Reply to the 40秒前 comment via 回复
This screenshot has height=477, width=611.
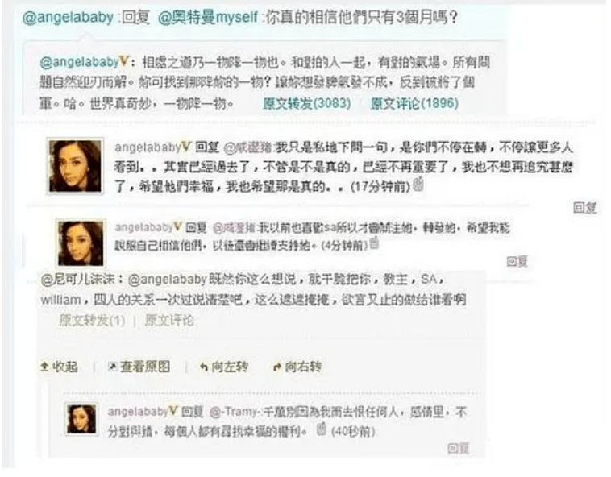click(458, 449)
